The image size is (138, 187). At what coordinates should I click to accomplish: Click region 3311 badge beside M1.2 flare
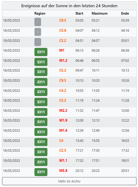click(41, 62)
